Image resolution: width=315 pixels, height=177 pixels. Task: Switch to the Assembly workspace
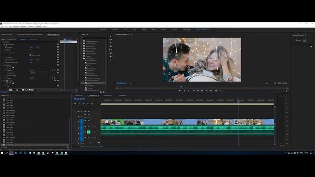(x=115, y=30)
